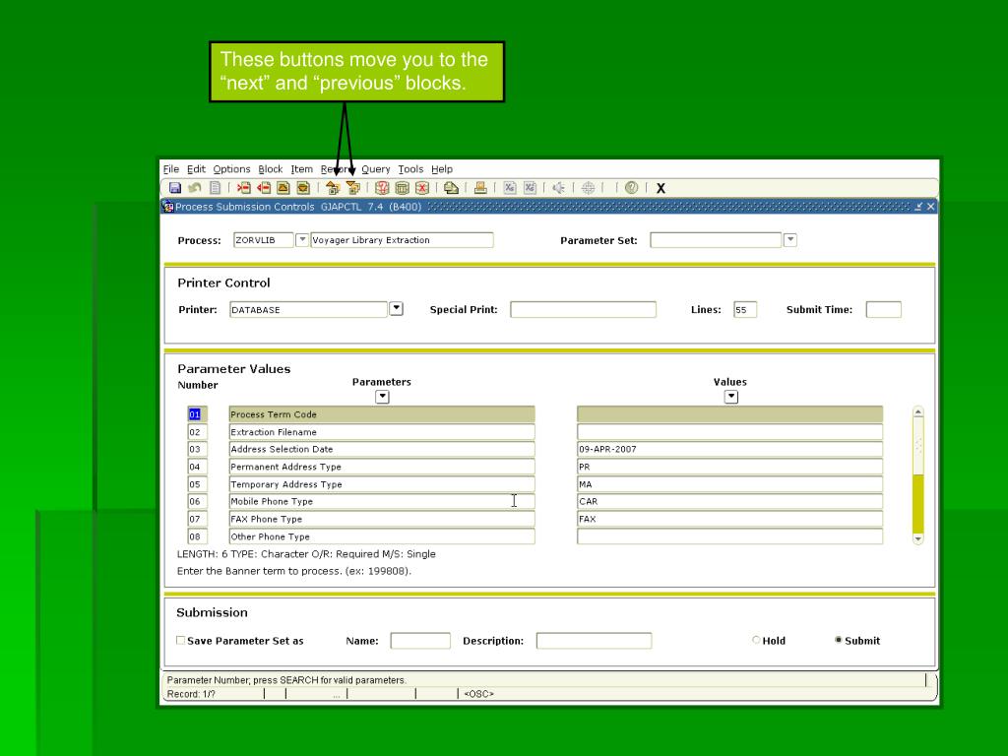Check the Save Parameter Set as checkbox
Image resolution: width=1008 pixels, height=756 pixels.
pyautogui.click(x=181, y=640)
